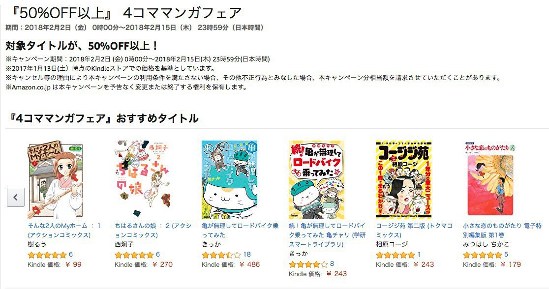
Task: Click star rating with 8 reviews
Action: tap(308, 264)
